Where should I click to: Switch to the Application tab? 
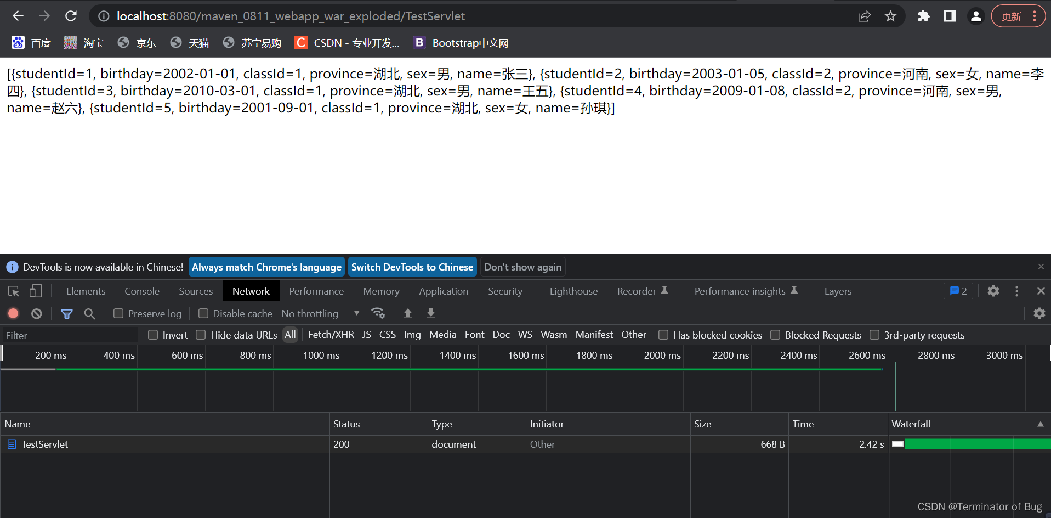point(444,291)
